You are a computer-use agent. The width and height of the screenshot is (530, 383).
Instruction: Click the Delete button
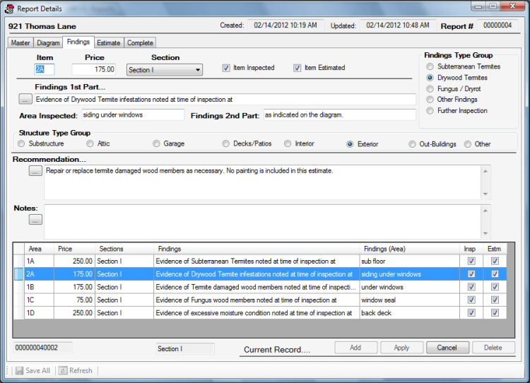(493, 348)
